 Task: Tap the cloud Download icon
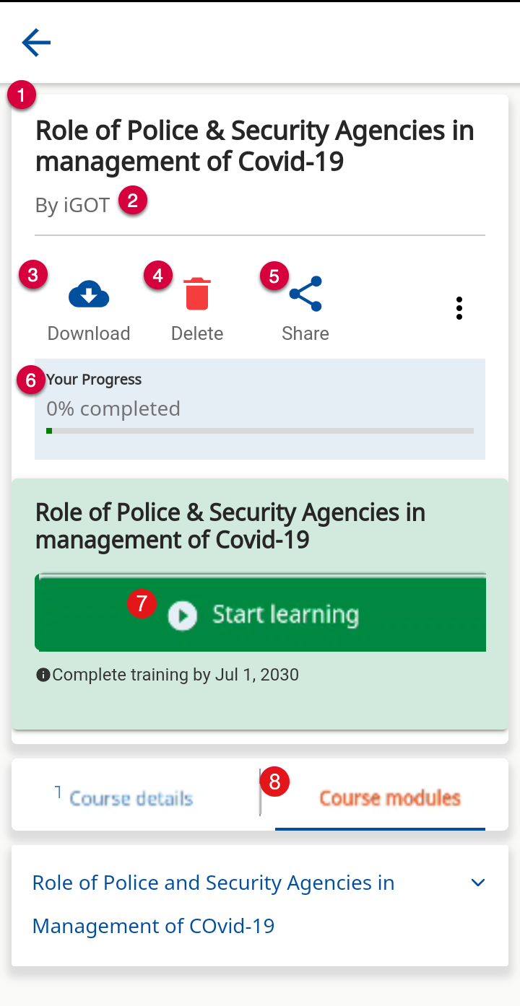(x=89, y=295)
